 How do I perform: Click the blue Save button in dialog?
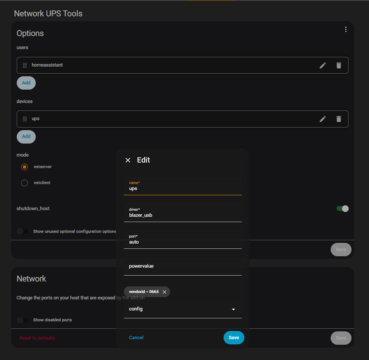click(234, 338)
